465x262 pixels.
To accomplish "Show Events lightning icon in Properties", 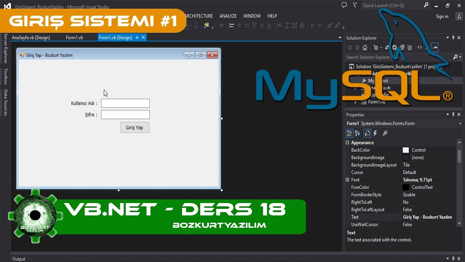I will point(375,133).
